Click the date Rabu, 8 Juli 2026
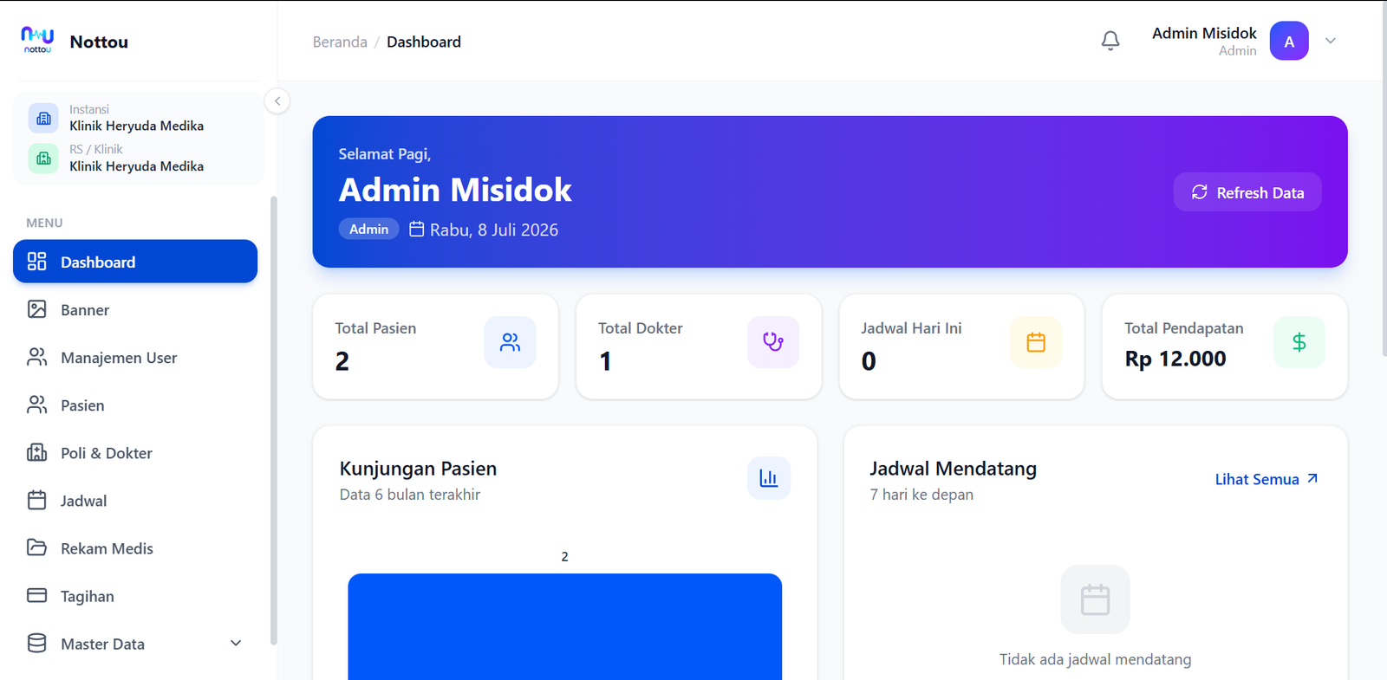1387x680 pixels. click(x=494, y=230)
